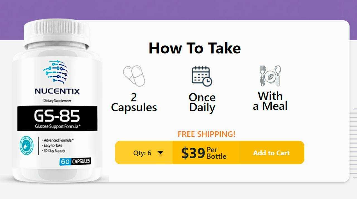Click the dropdown arrow beside quantity

[x=160, y=153]
